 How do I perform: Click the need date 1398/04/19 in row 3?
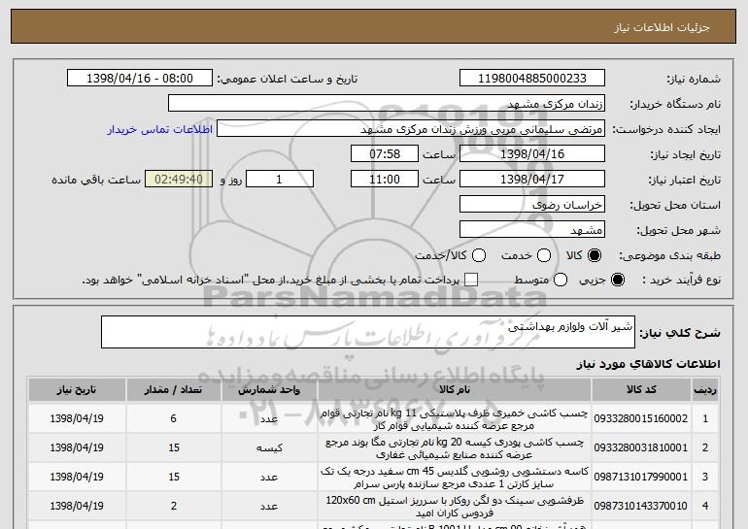77,477
